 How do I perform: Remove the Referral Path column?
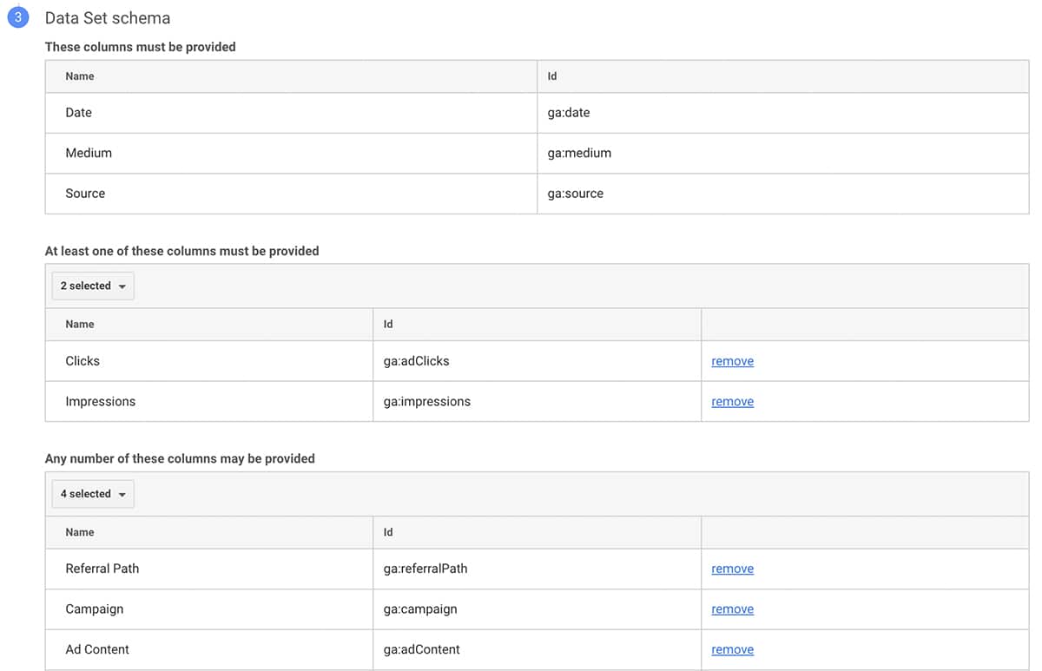(x=732, y=569)
